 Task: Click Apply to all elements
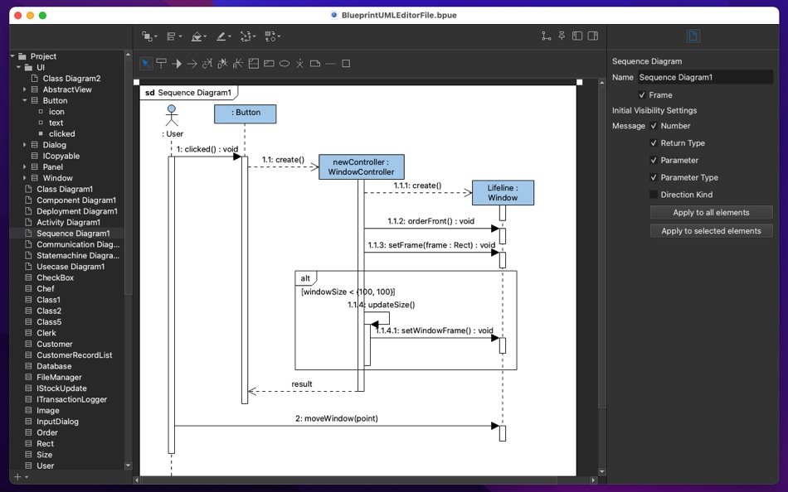tap(711, 212)
